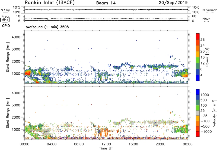Pick the Velocity colorbar segment between -25 and -100
This screenshot has height=150, width=217.
tap(198, 118)
